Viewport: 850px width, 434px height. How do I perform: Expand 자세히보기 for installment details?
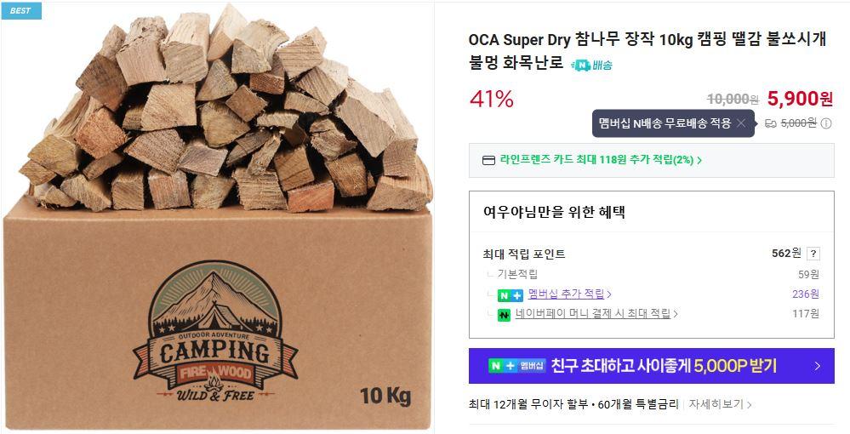click(x=720, y=404)
